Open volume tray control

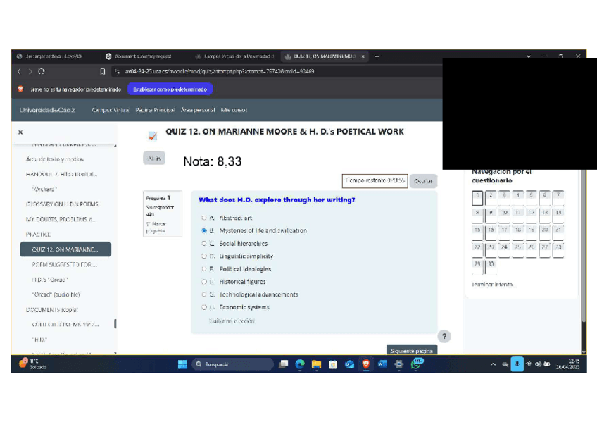click(538, 364)
